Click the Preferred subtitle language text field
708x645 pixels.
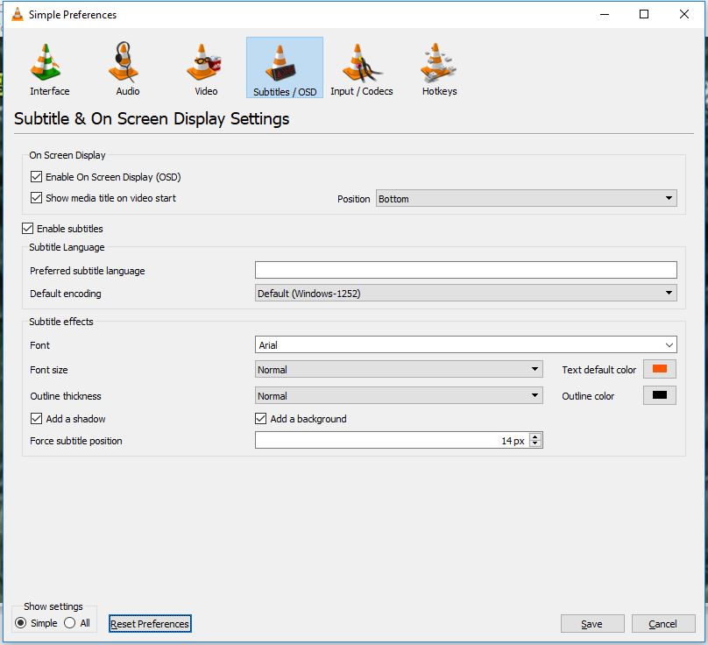pos(465,270)
